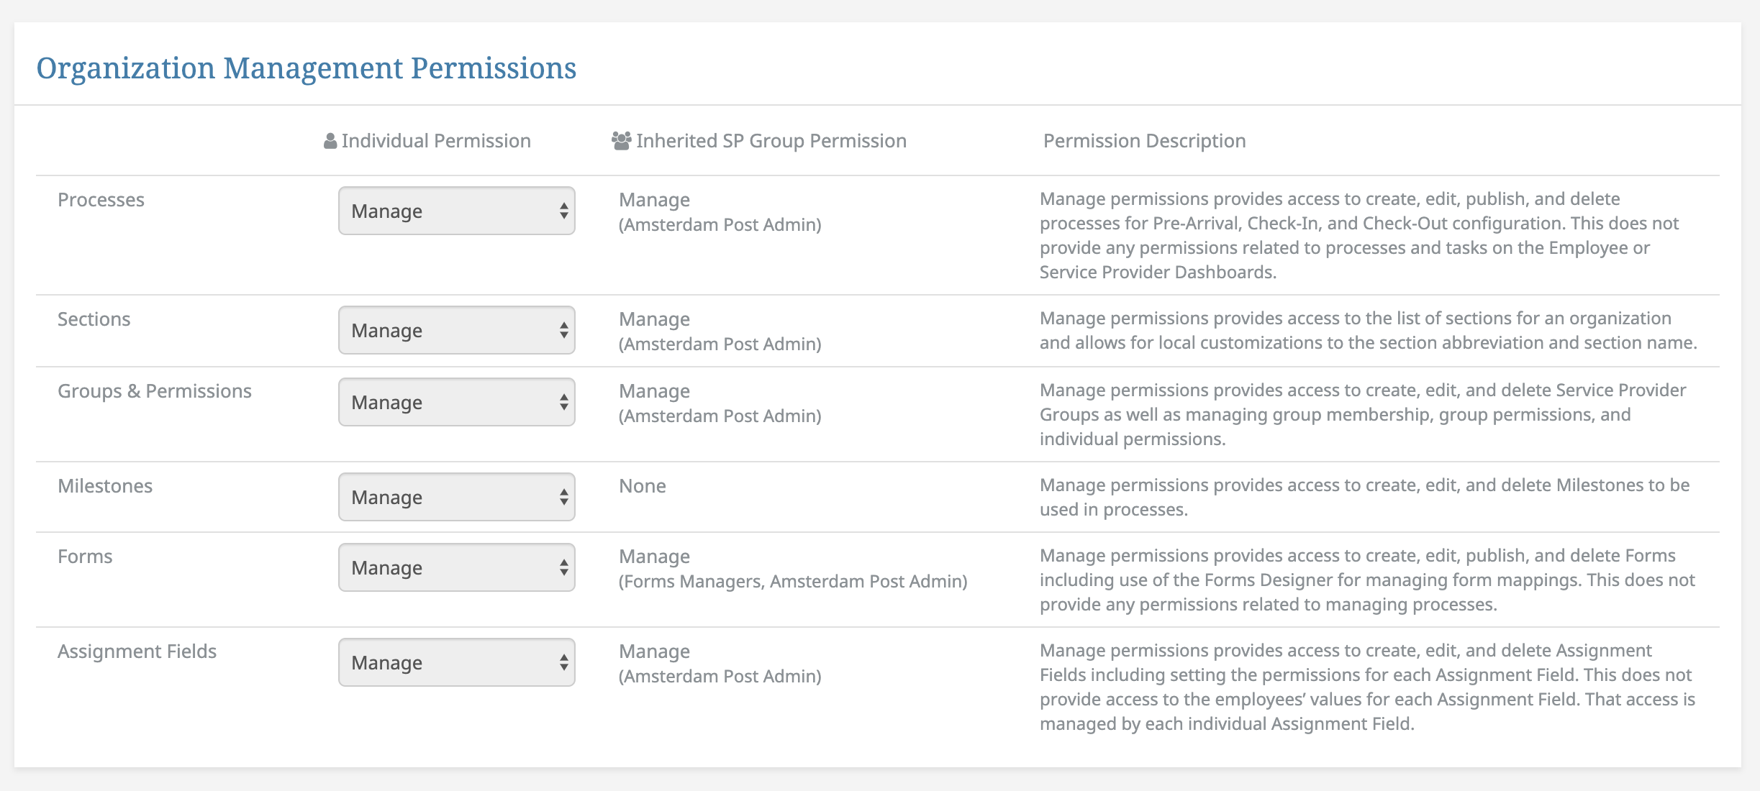Click the Permission Description column header
This screenshot has height=791, width=1760.
click(1145, 141)
